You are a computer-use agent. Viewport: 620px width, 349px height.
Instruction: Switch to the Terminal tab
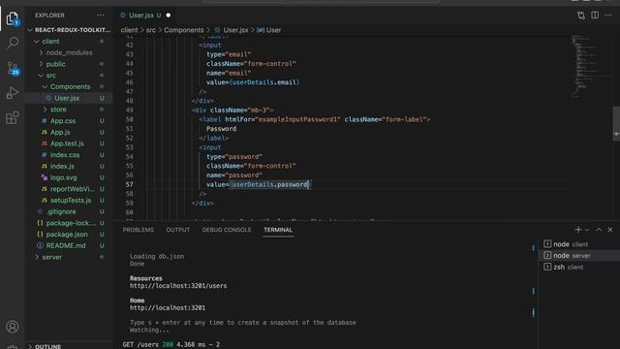278,230
